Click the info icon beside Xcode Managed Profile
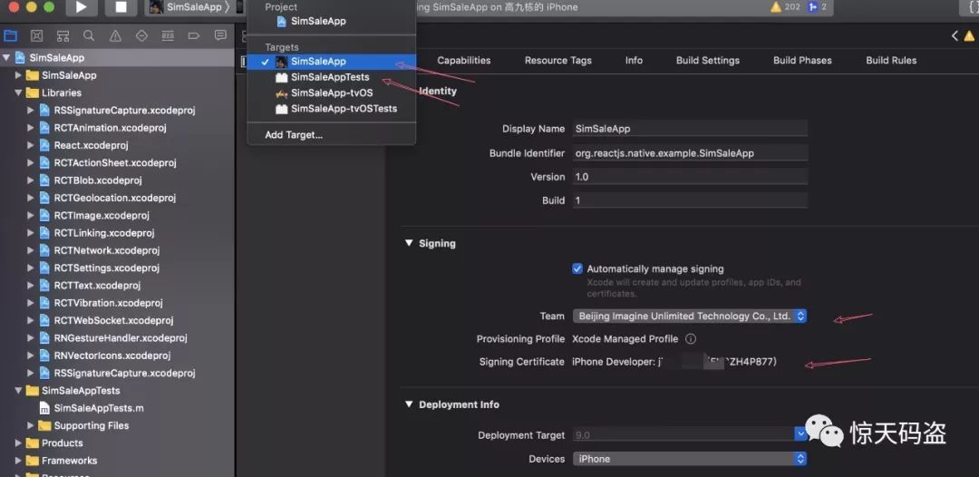979x477 pixels. coord(691,339)
